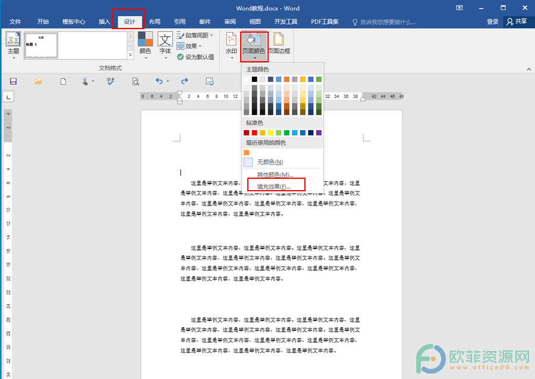535x379 pixels.
Task: Click Set as Default (设为默认值)
Action: click(196, 57)
